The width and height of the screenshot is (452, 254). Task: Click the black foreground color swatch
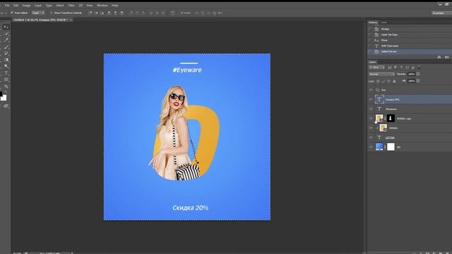click(1, 94)
